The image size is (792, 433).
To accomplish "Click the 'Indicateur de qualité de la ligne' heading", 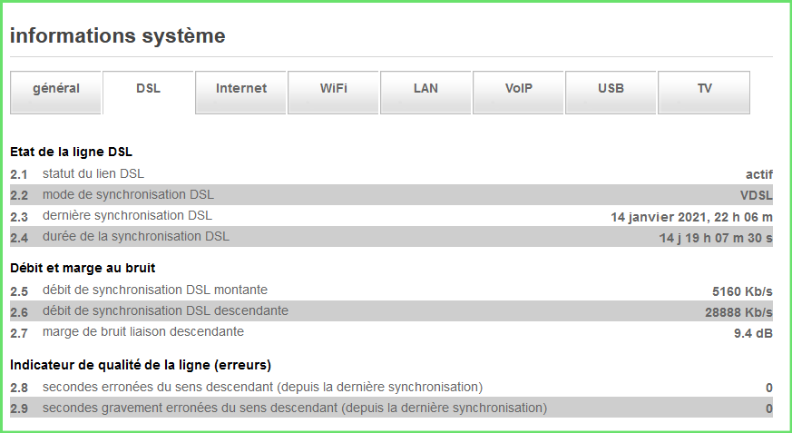I will click(x=141, y=365).
